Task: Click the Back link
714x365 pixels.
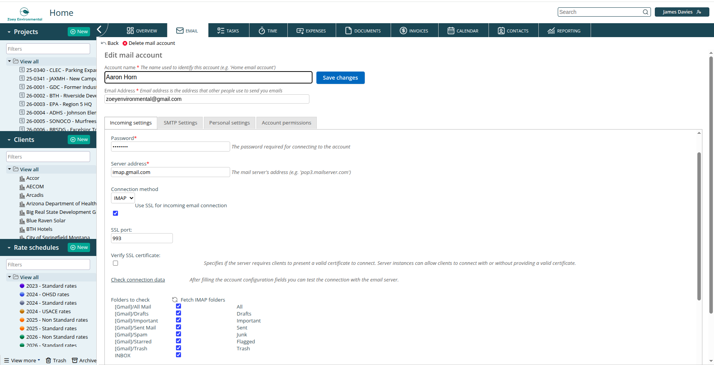Action: click(x=110, y=43)
